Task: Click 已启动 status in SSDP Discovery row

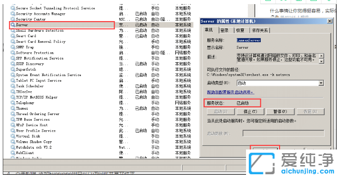Action: click(x=141, y=64)
